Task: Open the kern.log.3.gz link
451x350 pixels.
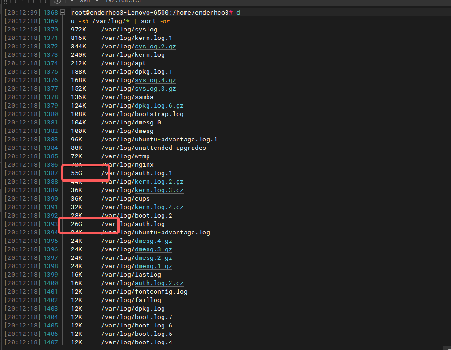Action: coord(159,190)
